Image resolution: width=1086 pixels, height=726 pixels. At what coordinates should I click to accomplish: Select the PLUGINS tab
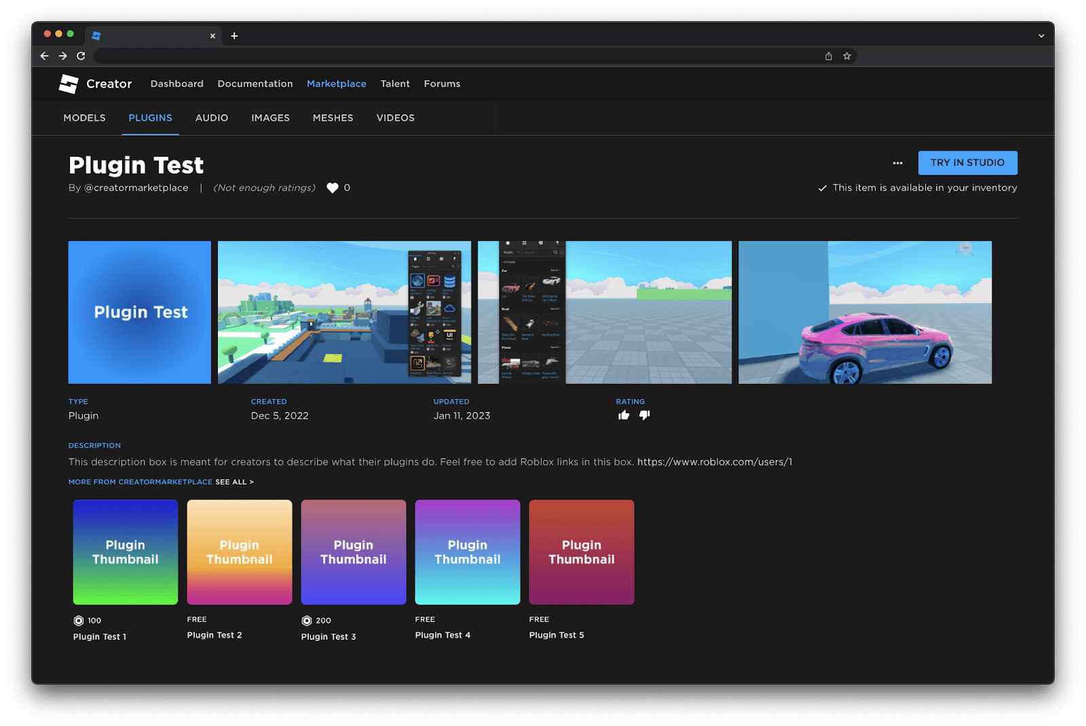[x=151, y=118]
